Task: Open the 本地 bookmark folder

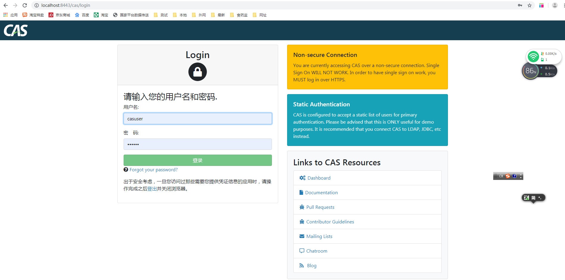Action: pyautogui.click(x=180, y=15)
